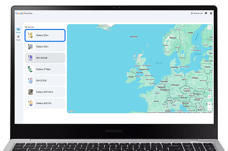228x151 pixels.
Task: Open the help question mark icon
Action: pyautogui.click(x=211, y=13)
